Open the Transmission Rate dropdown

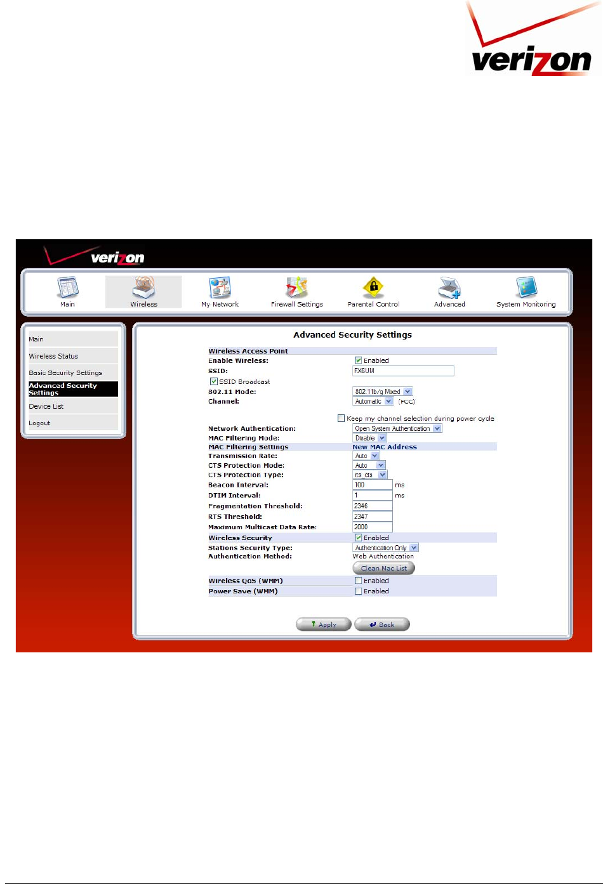point(366,456)
